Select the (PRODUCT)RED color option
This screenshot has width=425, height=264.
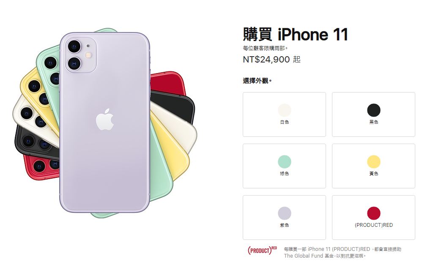pyautogui.click(x=373, y=218)
